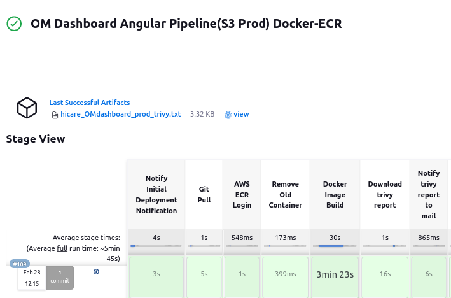Click the AWS ECR Login 1s cell
The image size is (451, 298).
242,274
